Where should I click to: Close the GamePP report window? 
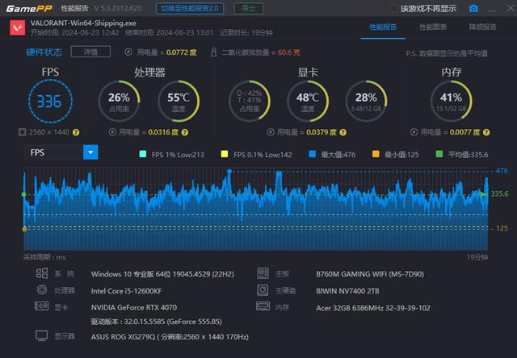pos(511,8)
